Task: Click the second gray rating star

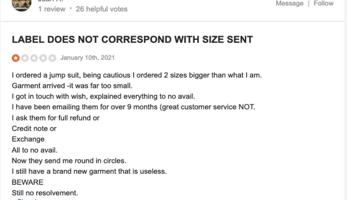Action: [x=25, y=58]
